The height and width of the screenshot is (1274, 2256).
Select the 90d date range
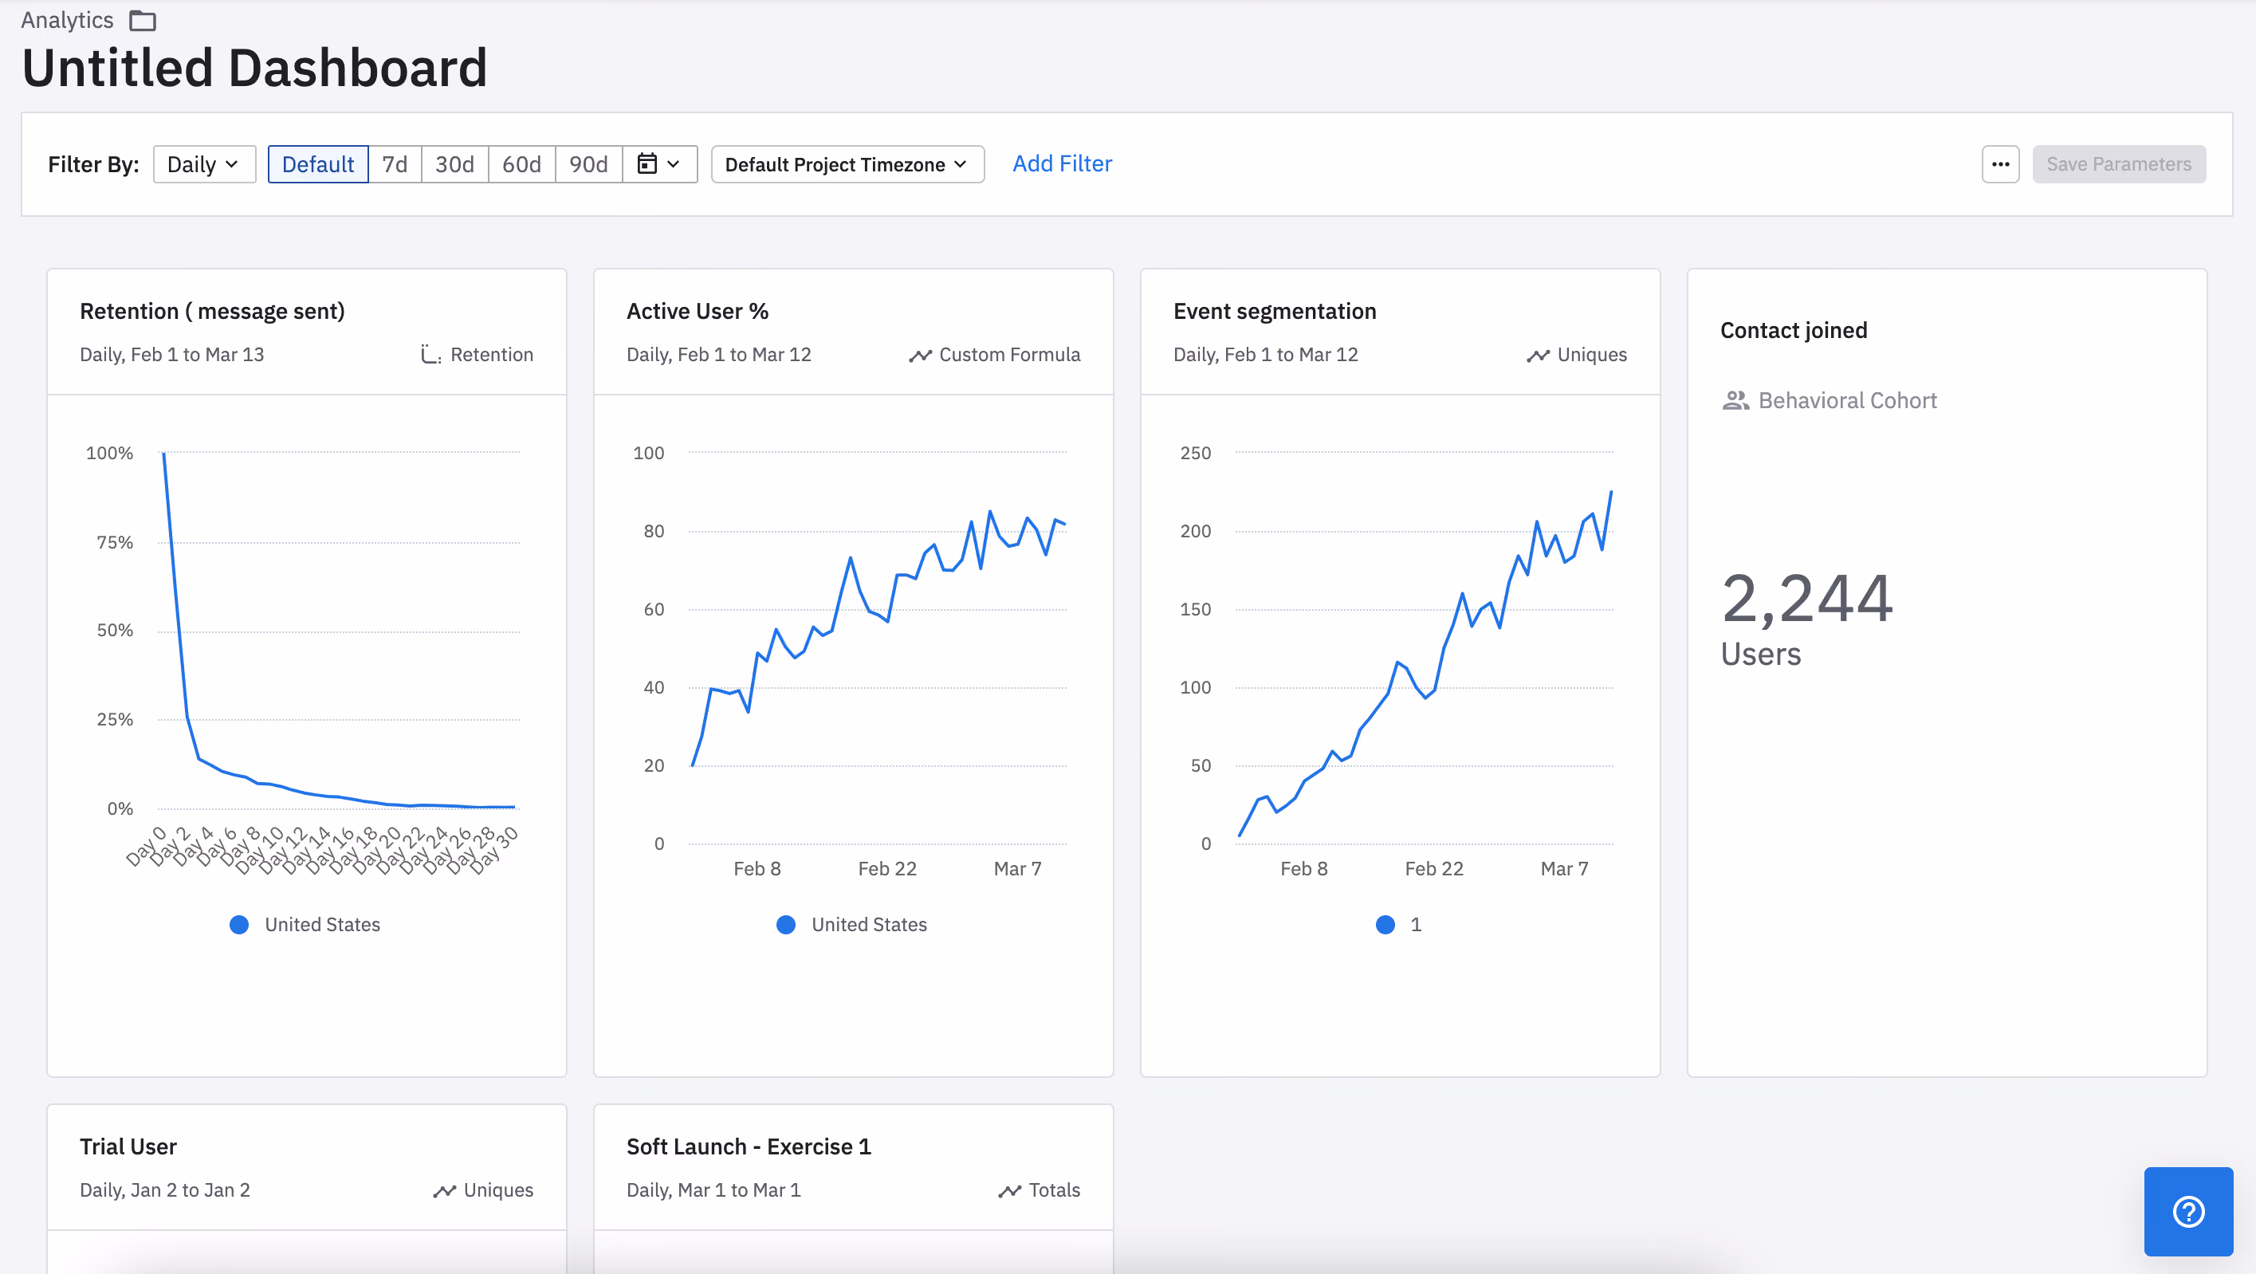coord(588,163)
